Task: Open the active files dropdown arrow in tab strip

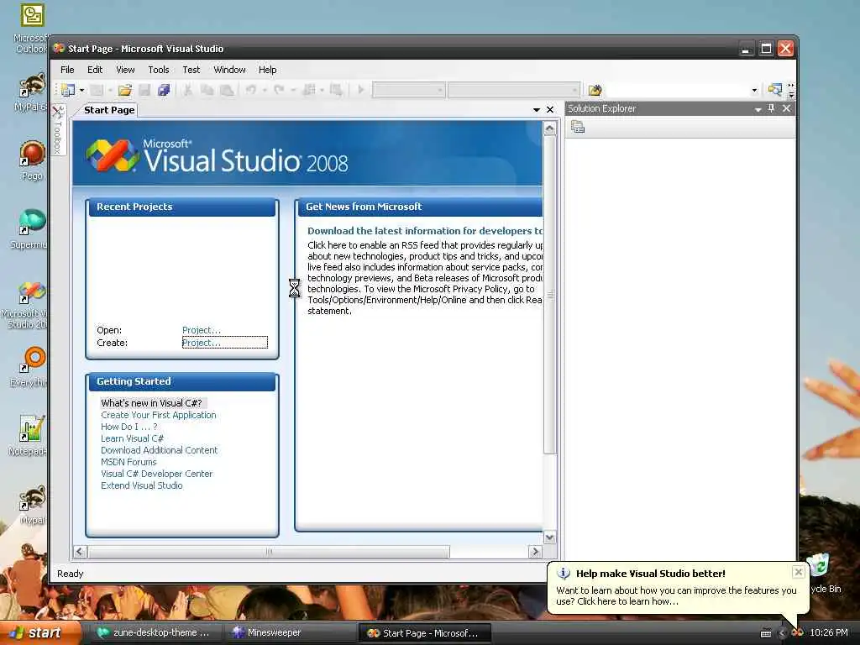Action: (x=537, y=110)
